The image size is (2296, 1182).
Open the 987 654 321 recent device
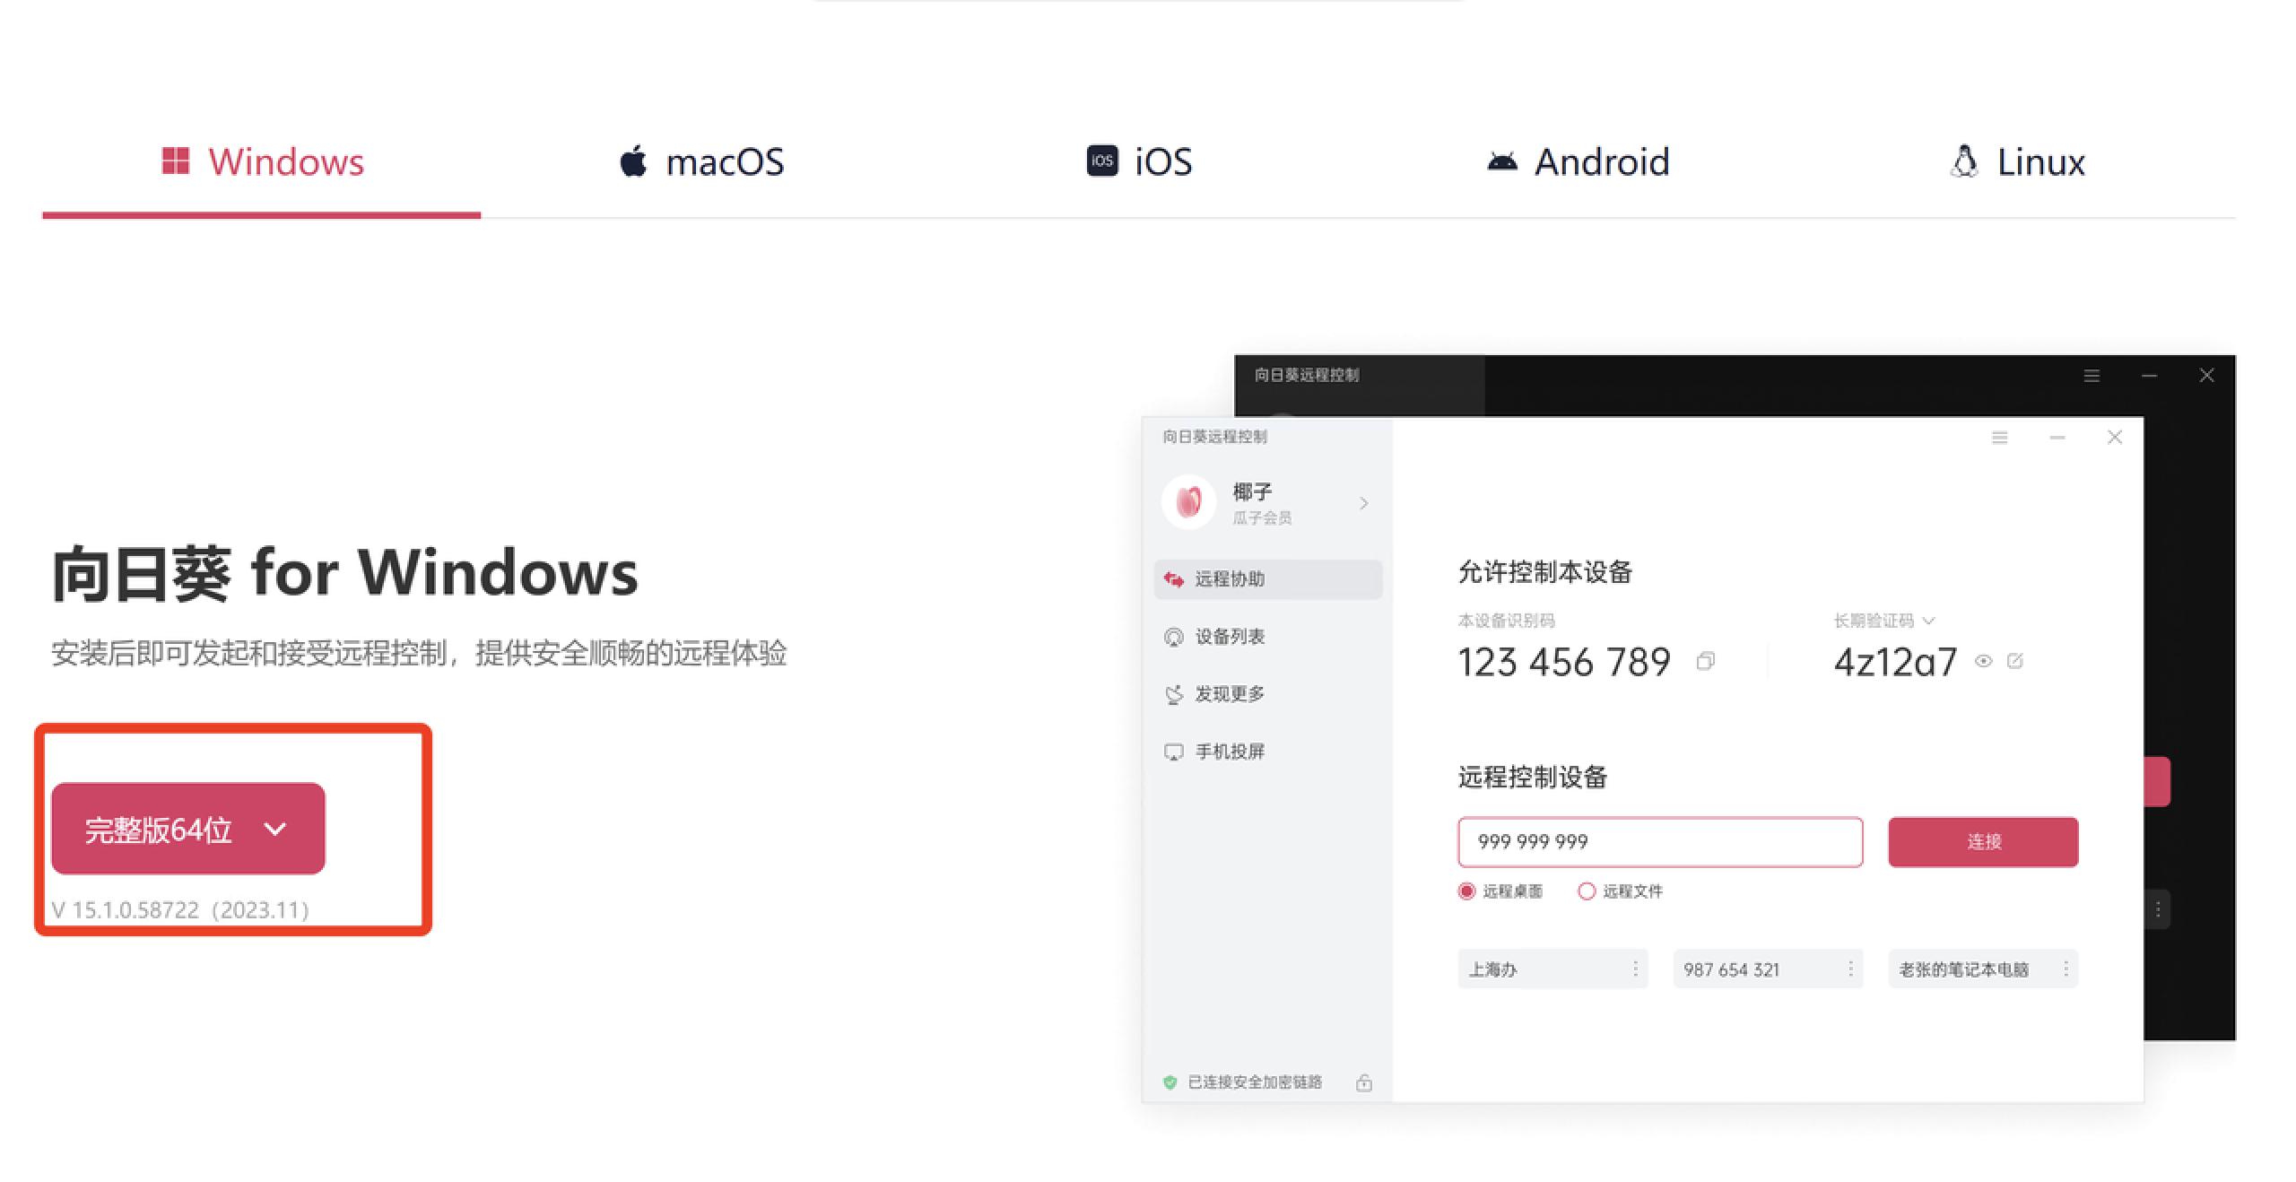coord(1768,969)
